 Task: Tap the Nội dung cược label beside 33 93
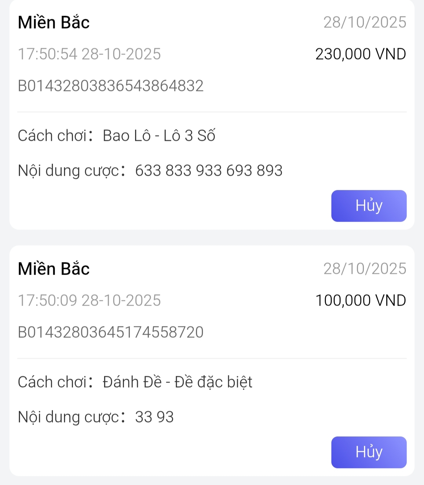coord(69,417)
